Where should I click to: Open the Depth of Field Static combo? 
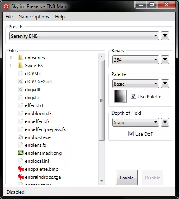(x=136, y=122)
